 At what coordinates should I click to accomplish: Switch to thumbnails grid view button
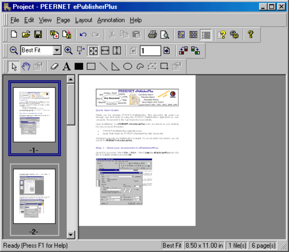point(194,34)
